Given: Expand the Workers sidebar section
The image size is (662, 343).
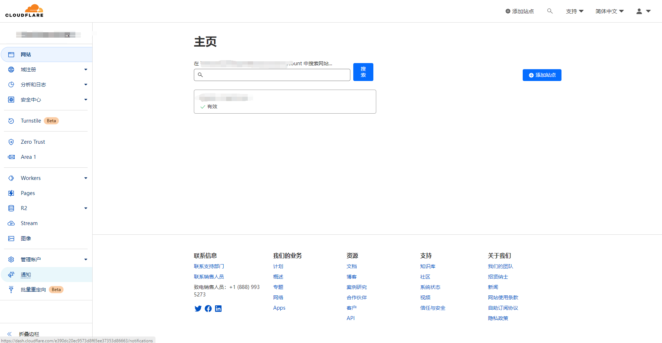Looking at the screenshot, I should [85, 178].
